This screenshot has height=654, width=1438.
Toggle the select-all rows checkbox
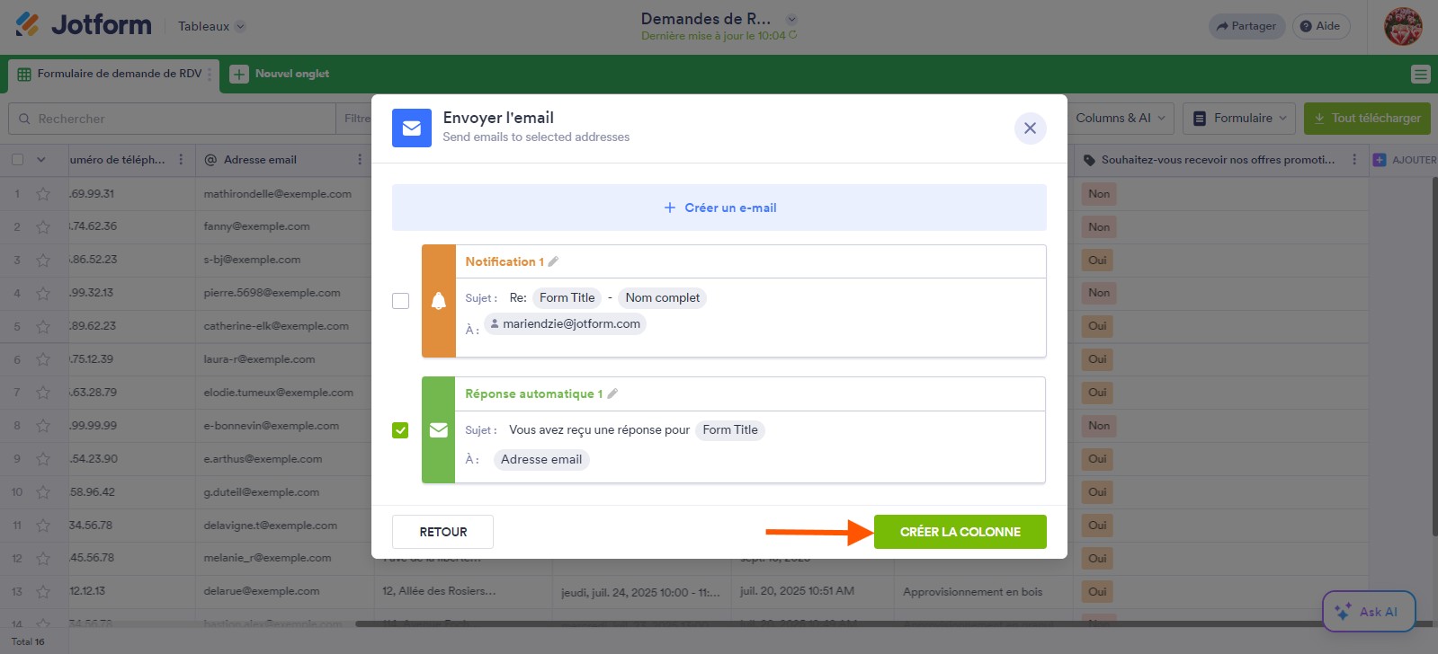pyautogui.click(x=17, y=159)
